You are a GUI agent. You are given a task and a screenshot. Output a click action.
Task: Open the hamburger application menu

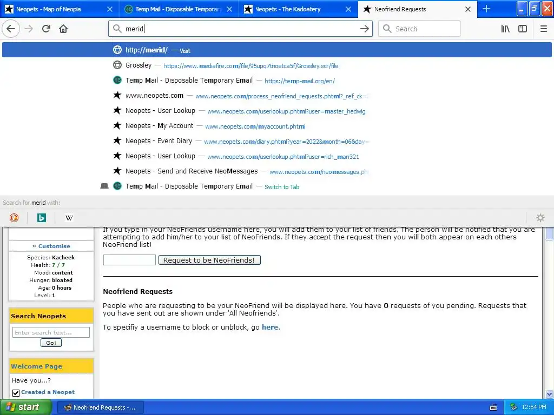click(543, 29)
